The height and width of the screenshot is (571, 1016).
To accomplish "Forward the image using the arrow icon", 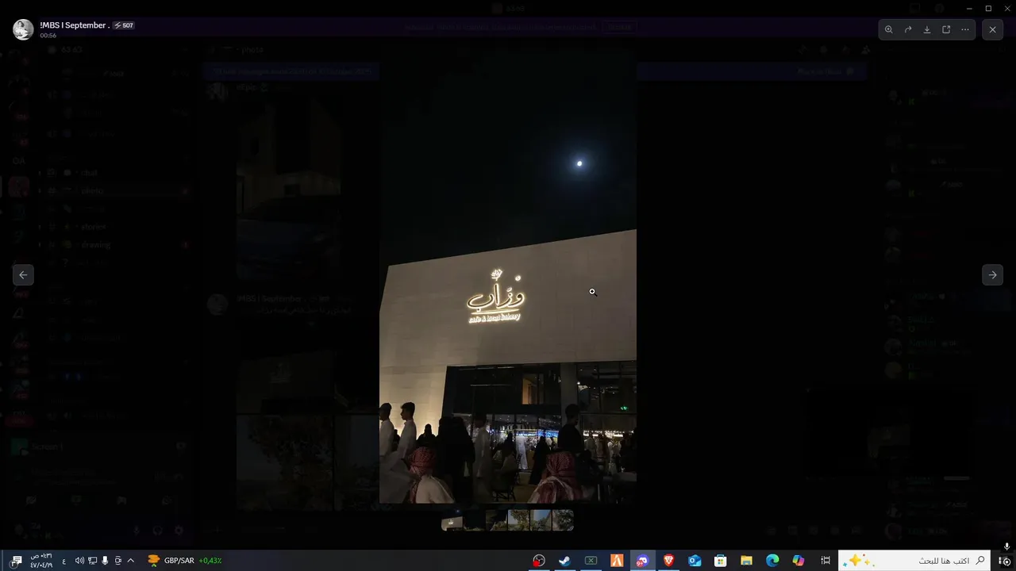I will pos(907,29).
